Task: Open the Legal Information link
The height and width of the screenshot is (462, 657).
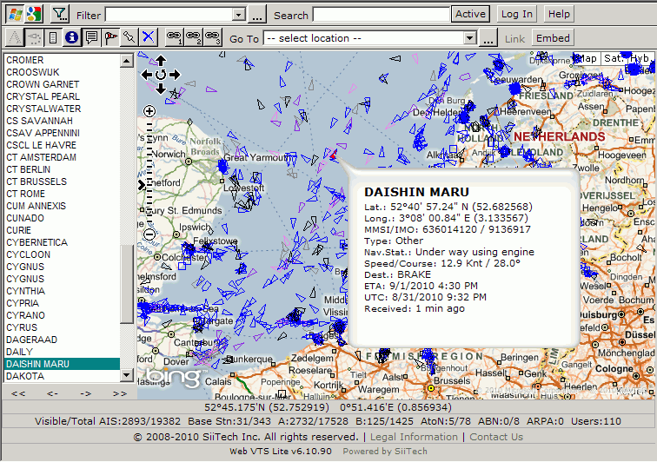Action: coord(414,437)
